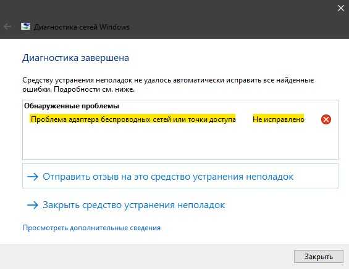
Task: Click the Обнаруженные проблемы header
Action: click(x=72, y=106)
